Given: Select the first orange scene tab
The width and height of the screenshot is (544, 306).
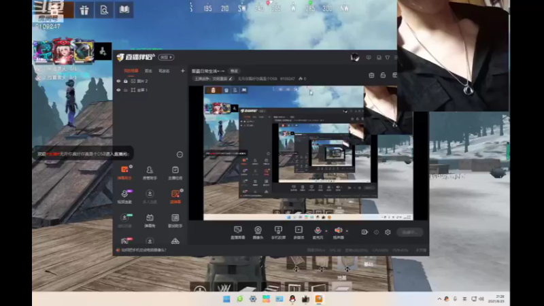Looking at the screenshot, I should 131,71.
